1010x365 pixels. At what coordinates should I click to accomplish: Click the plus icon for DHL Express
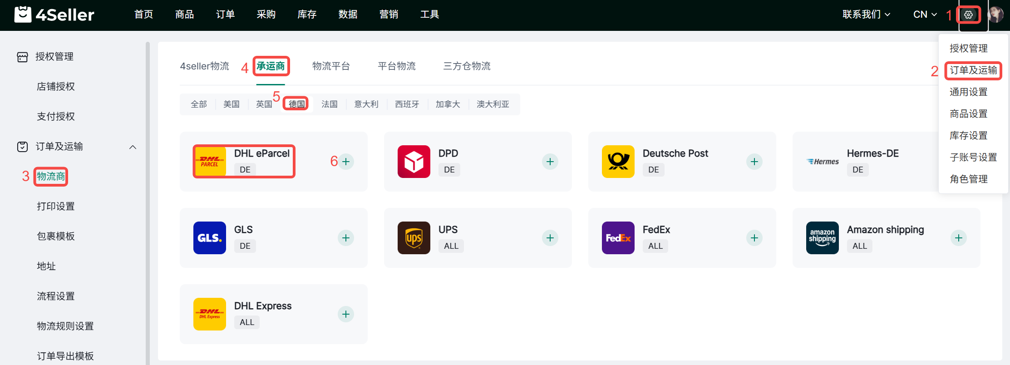(346, 314)
